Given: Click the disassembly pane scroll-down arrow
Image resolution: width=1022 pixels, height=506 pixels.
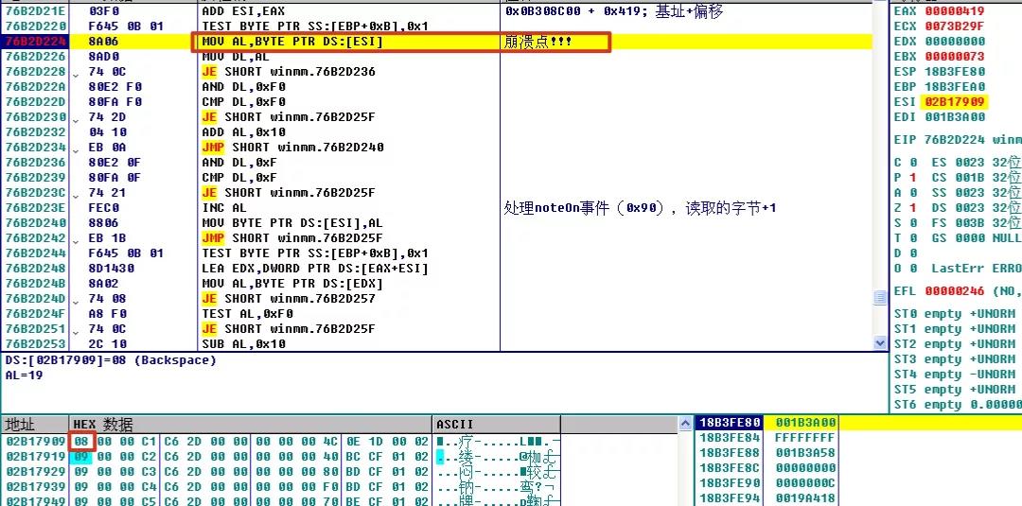Looking at the screenshot, I should 881,342.
